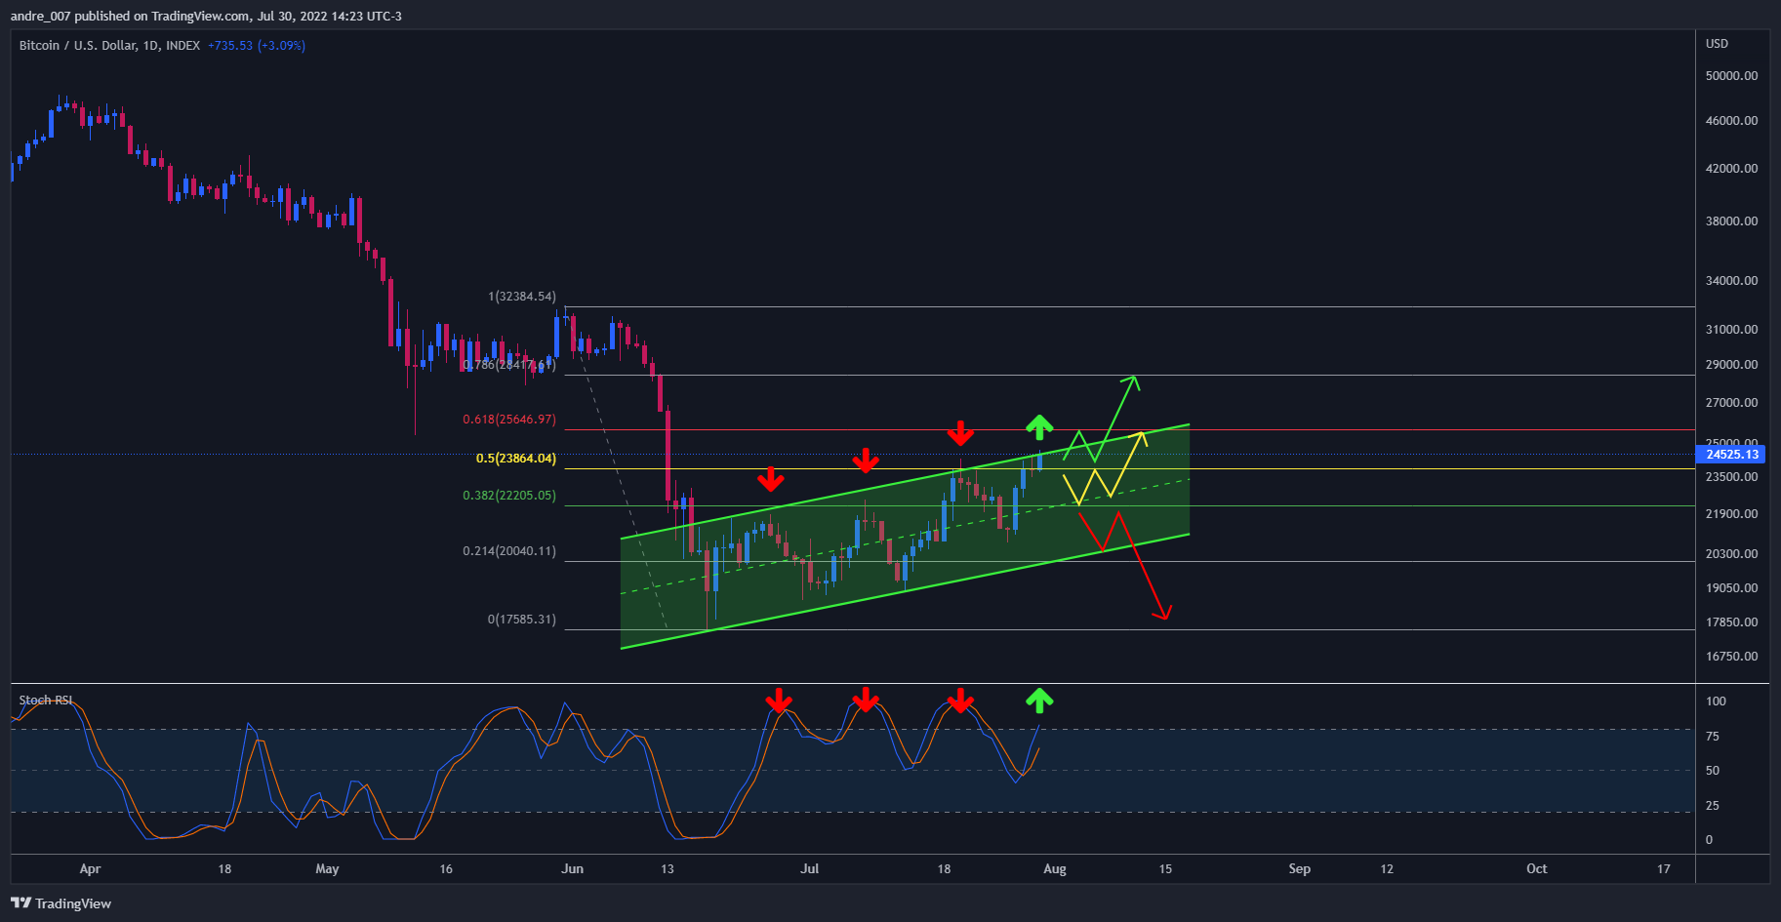The image size is (1781, 922).
Task: Select the 0(17585.31) Fibonacci level label
Action: [x=522, y=620]
